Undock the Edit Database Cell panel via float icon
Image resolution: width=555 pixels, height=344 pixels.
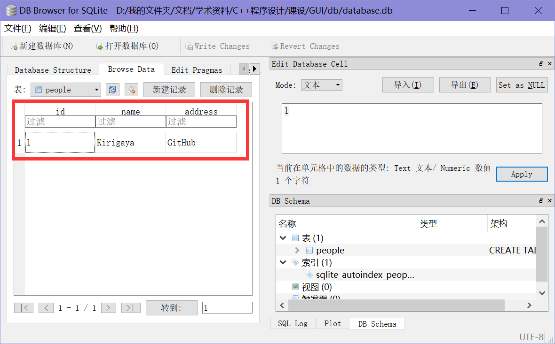click(541, 64)
